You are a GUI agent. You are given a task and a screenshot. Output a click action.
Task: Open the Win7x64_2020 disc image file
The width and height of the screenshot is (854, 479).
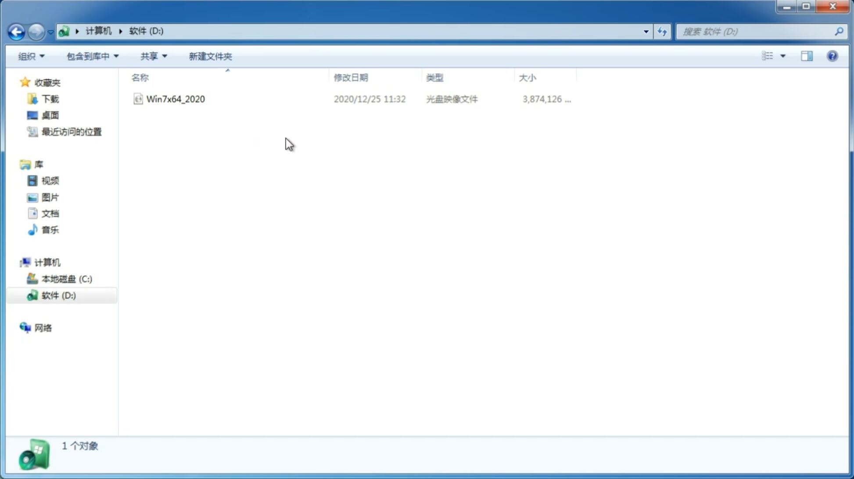(176, 98)
